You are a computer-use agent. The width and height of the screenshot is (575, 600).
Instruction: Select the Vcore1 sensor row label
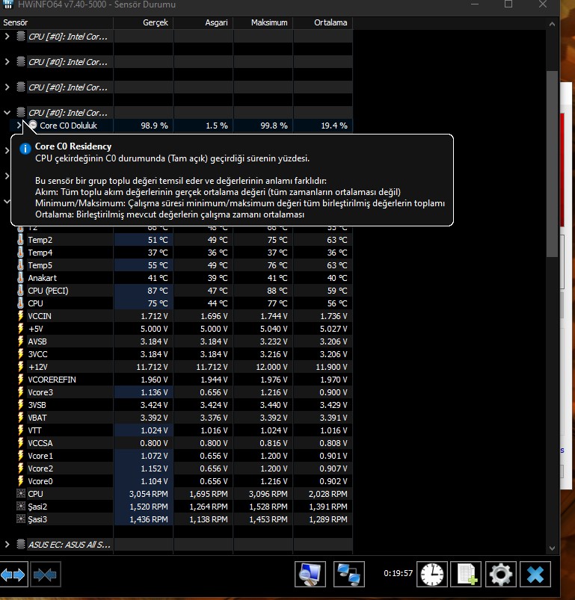(x=40, y=456)
